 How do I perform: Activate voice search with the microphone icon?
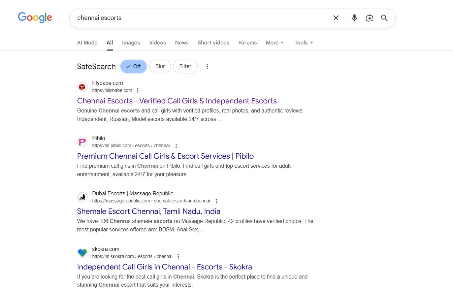[x=354, y=18]
